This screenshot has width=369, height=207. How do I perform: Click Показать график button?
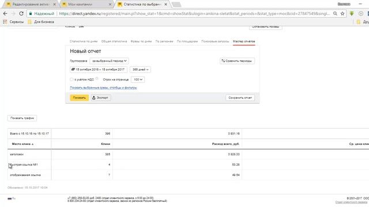click(x=22, y=118)
